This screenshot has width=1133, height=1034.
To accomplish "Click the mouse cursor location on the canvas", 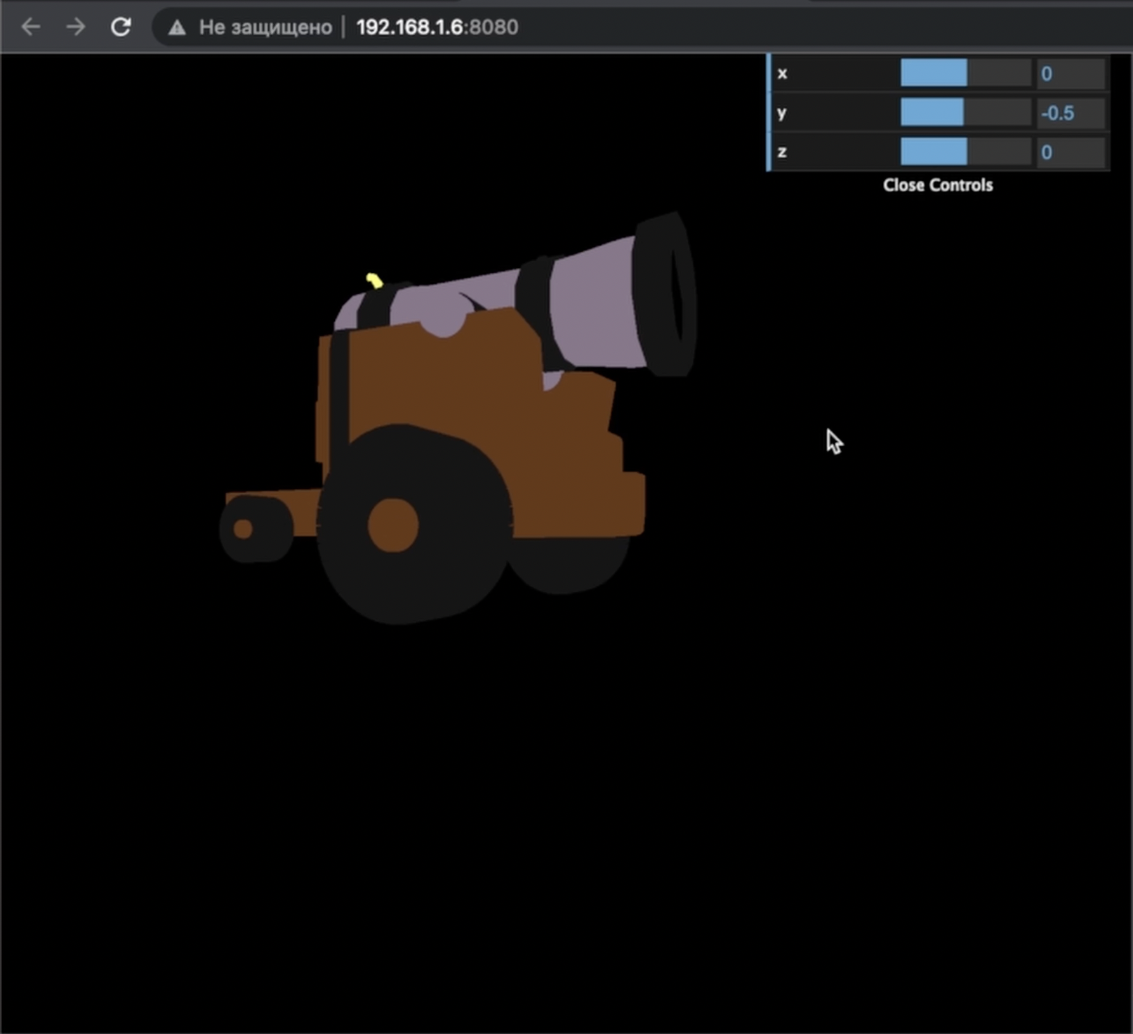I will click(x=833, y=442).
